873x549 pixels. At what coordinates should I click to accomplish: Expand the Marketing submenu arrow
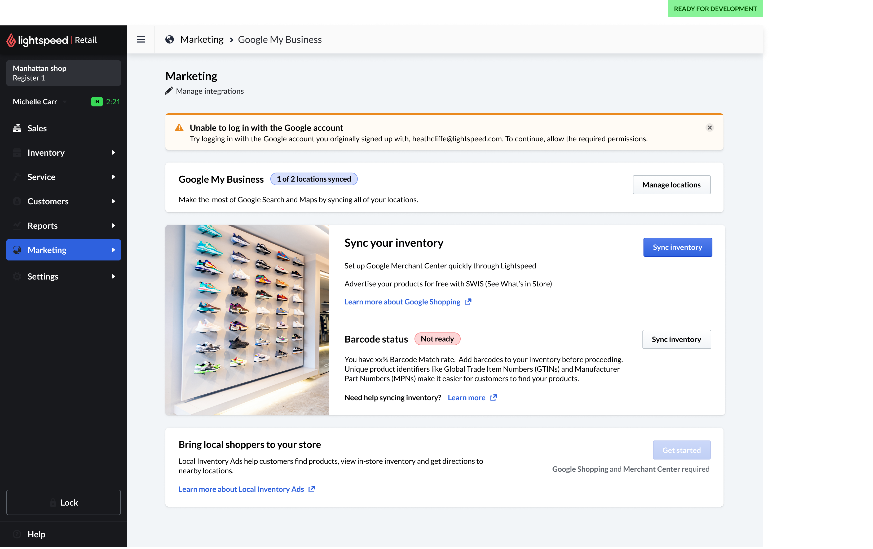(114, 250)
